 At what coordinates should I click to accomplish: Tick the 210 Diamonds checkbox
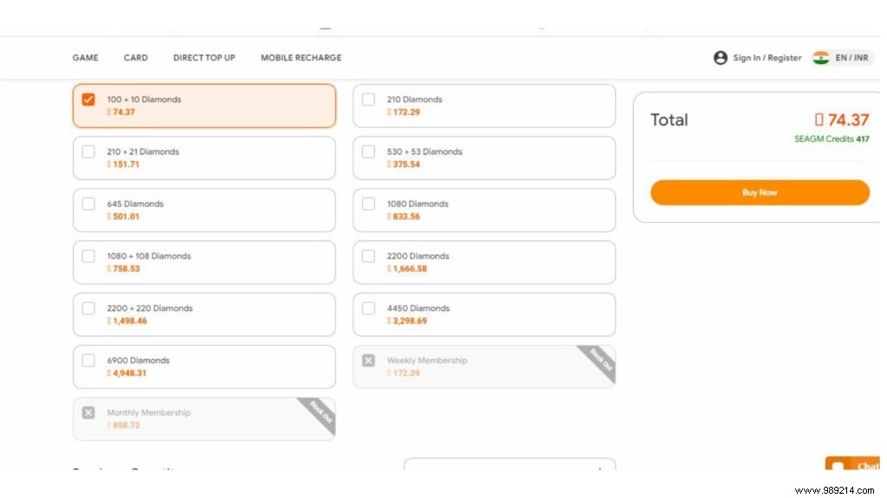368,99
